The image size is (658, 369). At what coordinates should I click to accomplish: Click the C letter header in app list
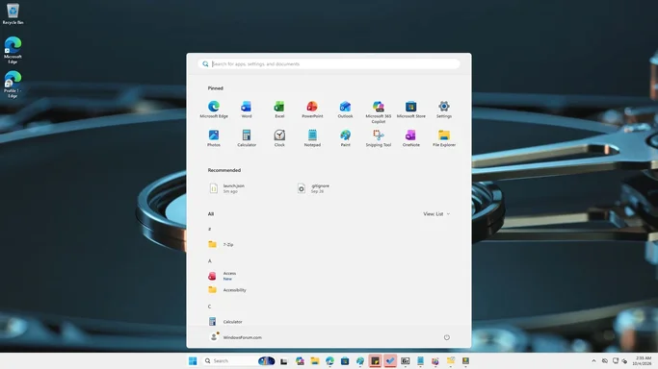[210, 307]
